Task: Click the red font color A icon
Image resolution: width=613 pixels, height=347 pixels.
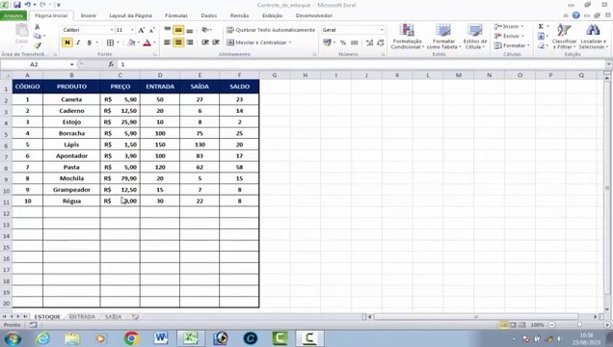Action: 147,42
